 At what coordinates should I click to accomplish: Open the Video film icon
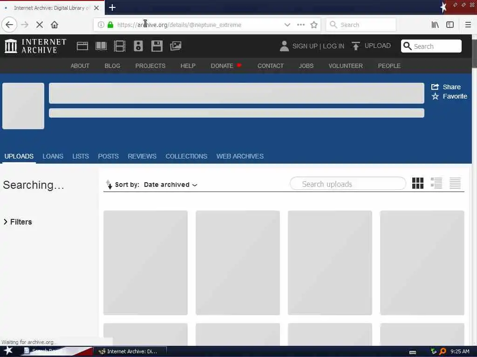coord(120,46)
